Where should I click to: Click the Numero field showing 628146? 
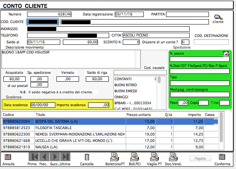tap(49, 14)
